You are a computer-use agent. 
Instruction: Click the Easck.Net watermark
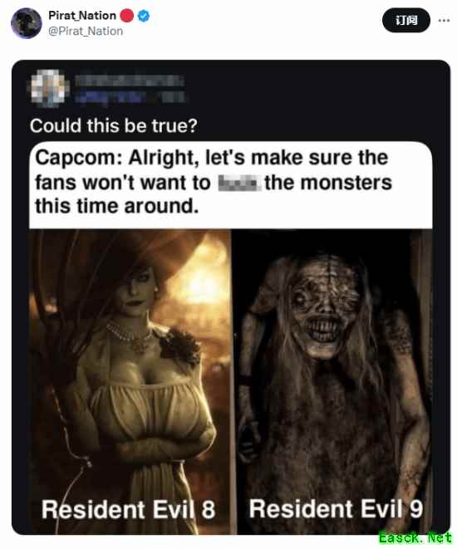[x=415, y=537]
